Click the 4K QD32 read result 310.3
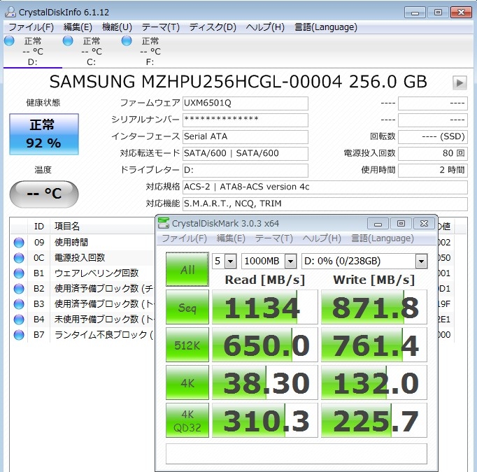 pos(264,420)
